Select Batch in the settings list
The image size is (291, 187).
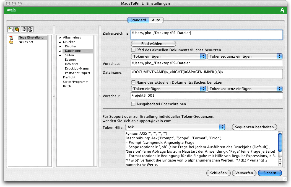point(67,86)
